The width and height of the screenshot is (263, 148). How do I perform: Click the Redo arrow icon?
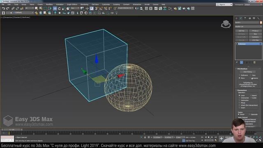[x=8, y=8]
